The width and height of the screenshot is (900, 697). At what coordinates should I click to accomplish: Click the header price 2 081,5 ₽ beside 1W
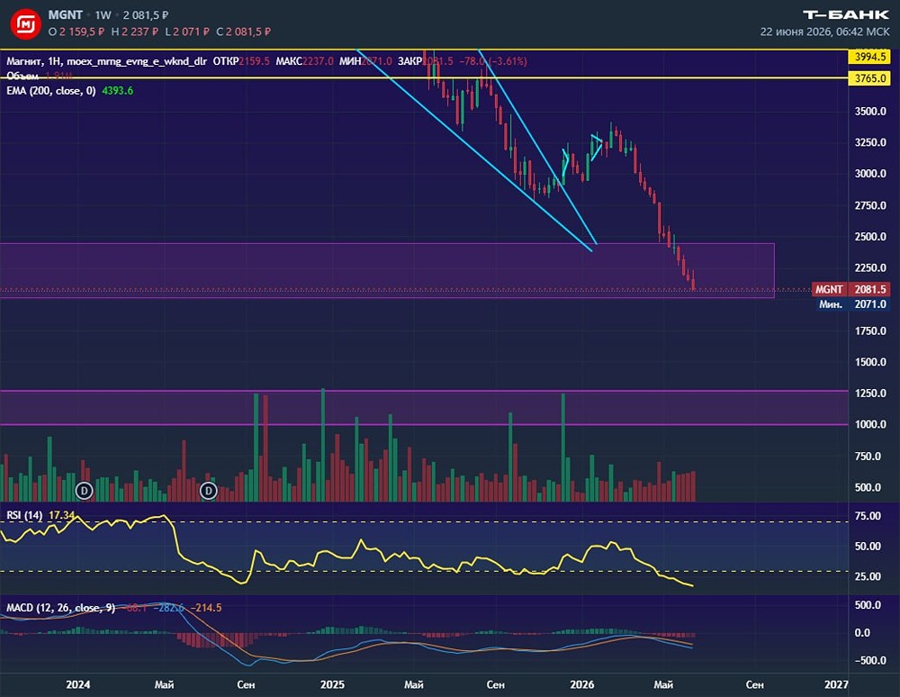tap(146, 15)
